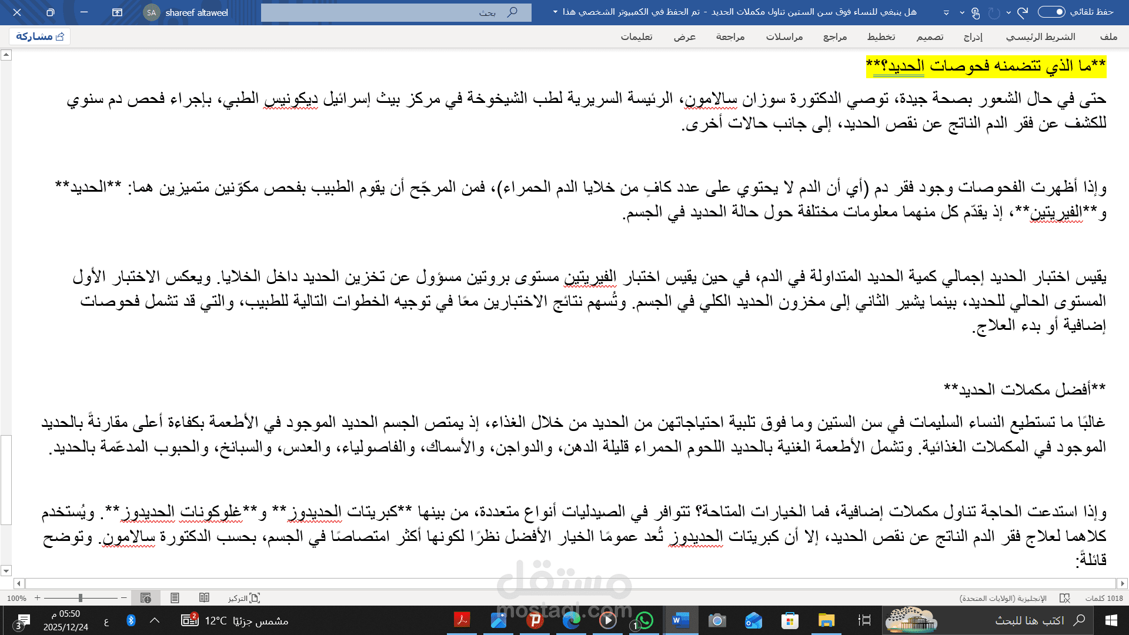The image size is (1129, 635).
Task: Click the بحث search box in the title bar
Action: tap(397, 12)
